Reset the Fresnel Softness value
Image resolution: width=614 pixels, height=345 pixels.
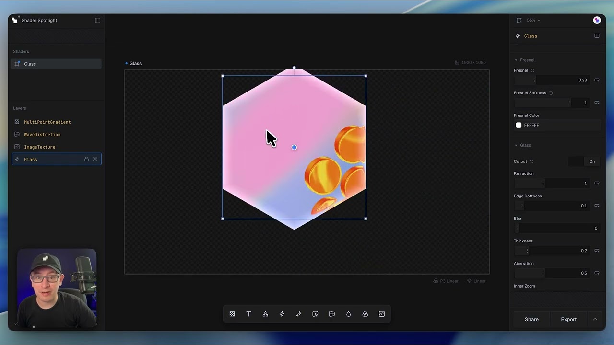tap(551, 93)
